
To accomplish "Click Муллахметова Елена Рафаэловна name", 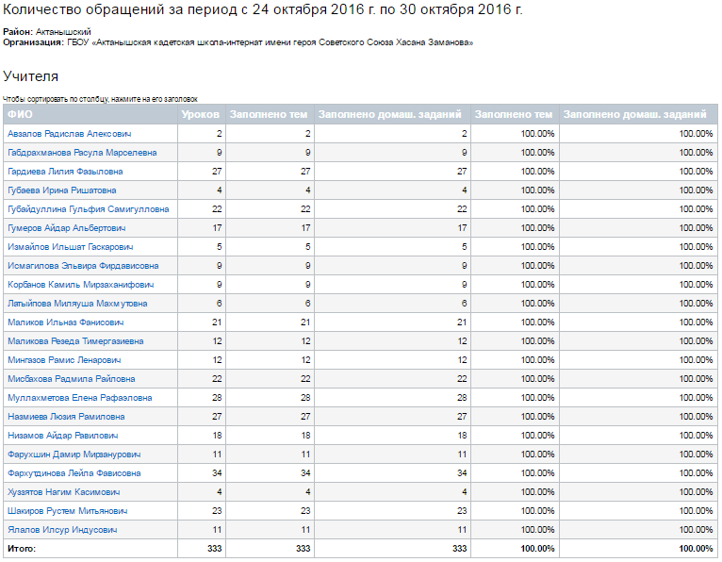I will pyautogui.click(x=79, y=398).
